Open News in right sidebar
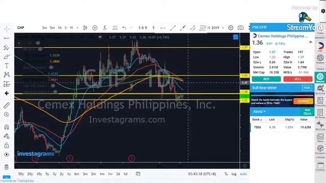Image resolution: width=326 pixels, height=183 pixels. coord(320,138)
